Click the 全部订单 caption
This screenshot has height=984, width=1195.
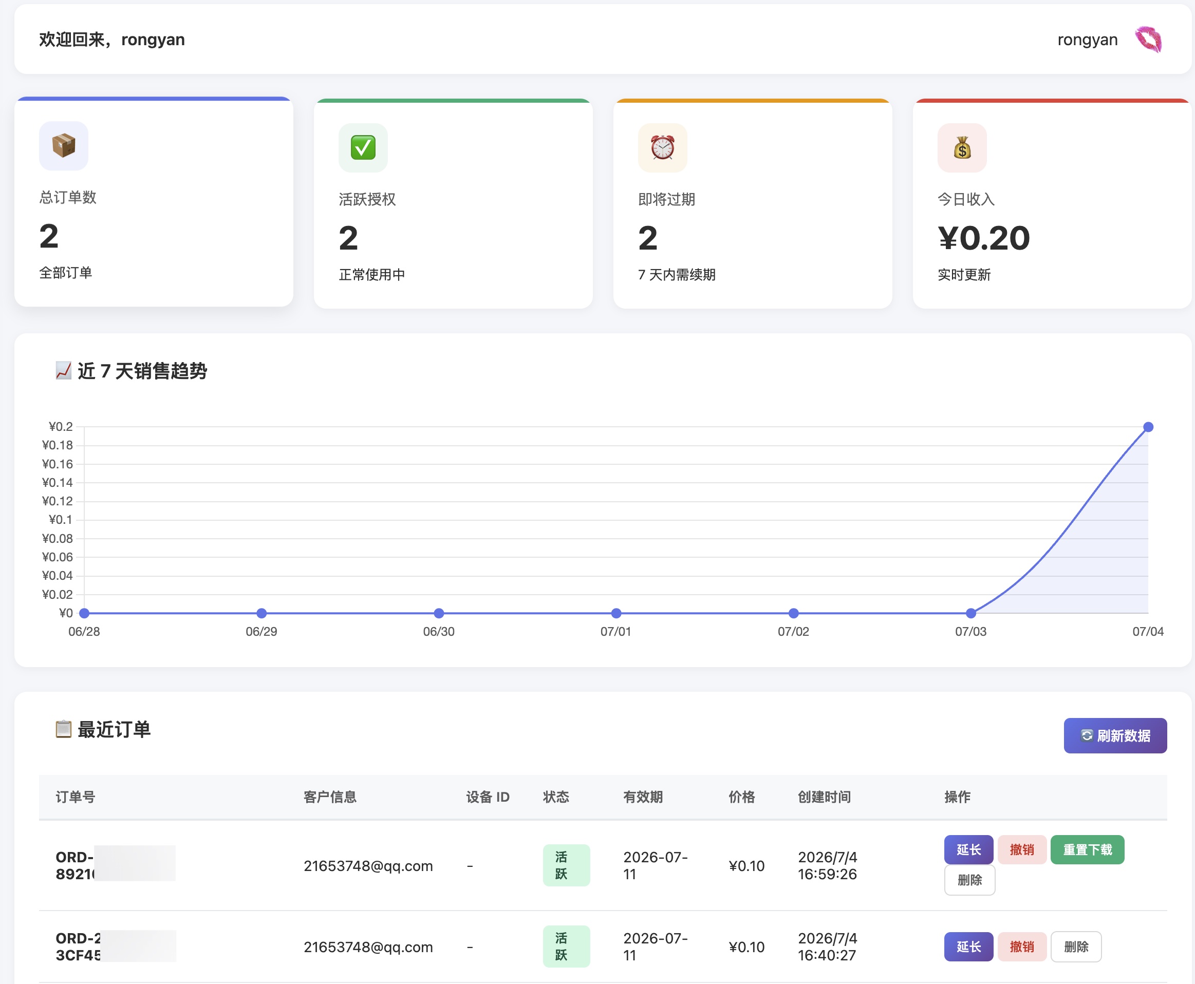coord(65,273)
